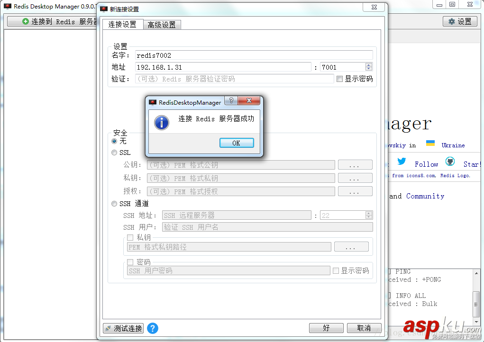Click the PEM 格式私钥 field under SSL
The height and width of the screenshot is (342, 484).
[x=241, y=178]
